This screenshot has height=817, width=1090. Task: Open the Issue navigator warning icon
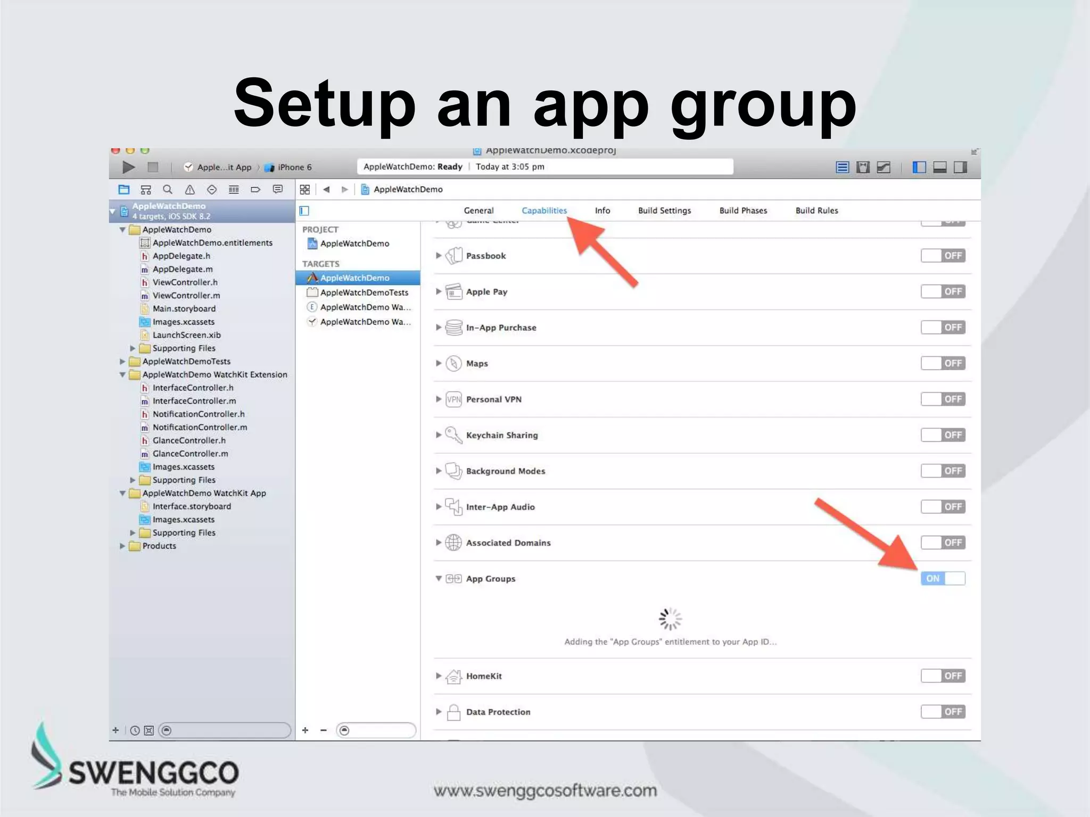click(189, 189)
